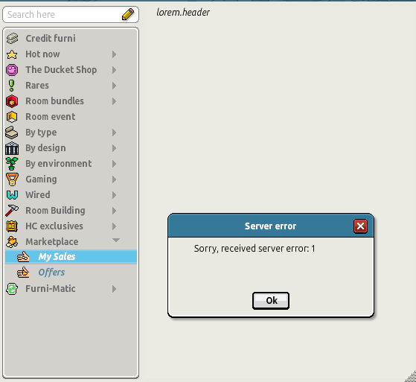Select My Sales under Marketplace
Viewport: 416px width, 382px height.
(71, 257)
